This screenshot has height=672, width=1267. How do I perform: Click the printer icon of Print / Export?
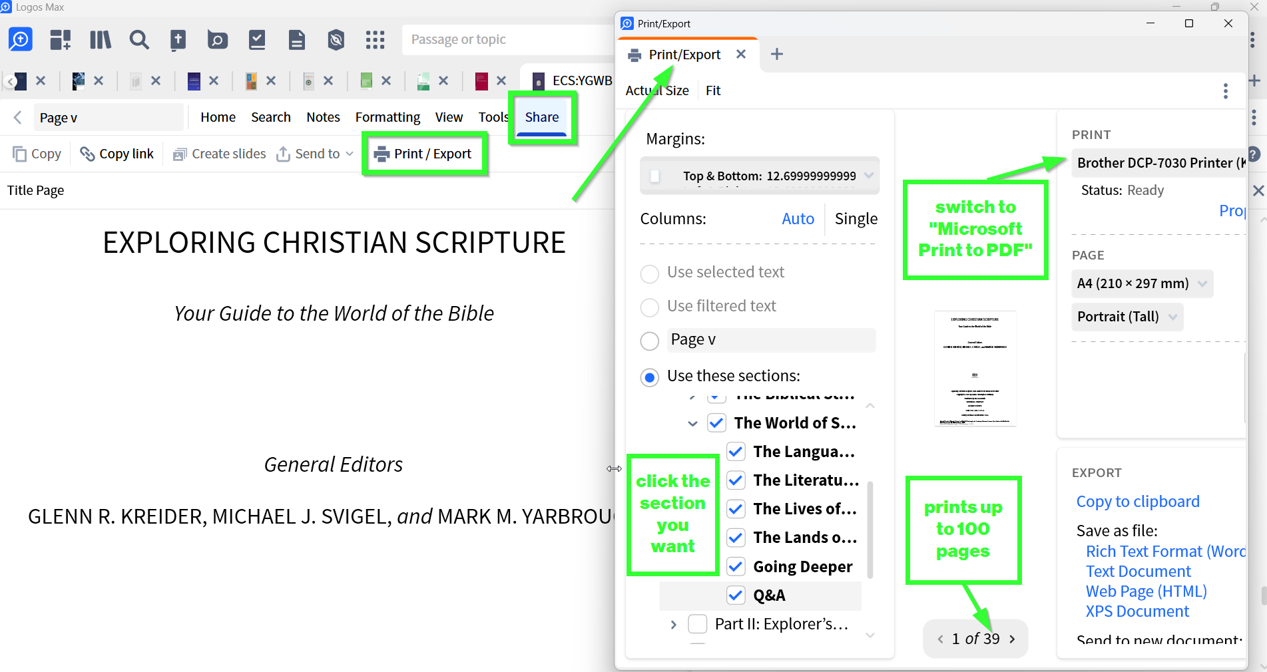pos(381,154)
